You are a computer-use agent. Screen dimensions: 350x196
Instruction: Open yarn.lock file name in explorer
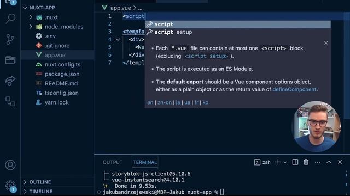click(x=57, y=102)
